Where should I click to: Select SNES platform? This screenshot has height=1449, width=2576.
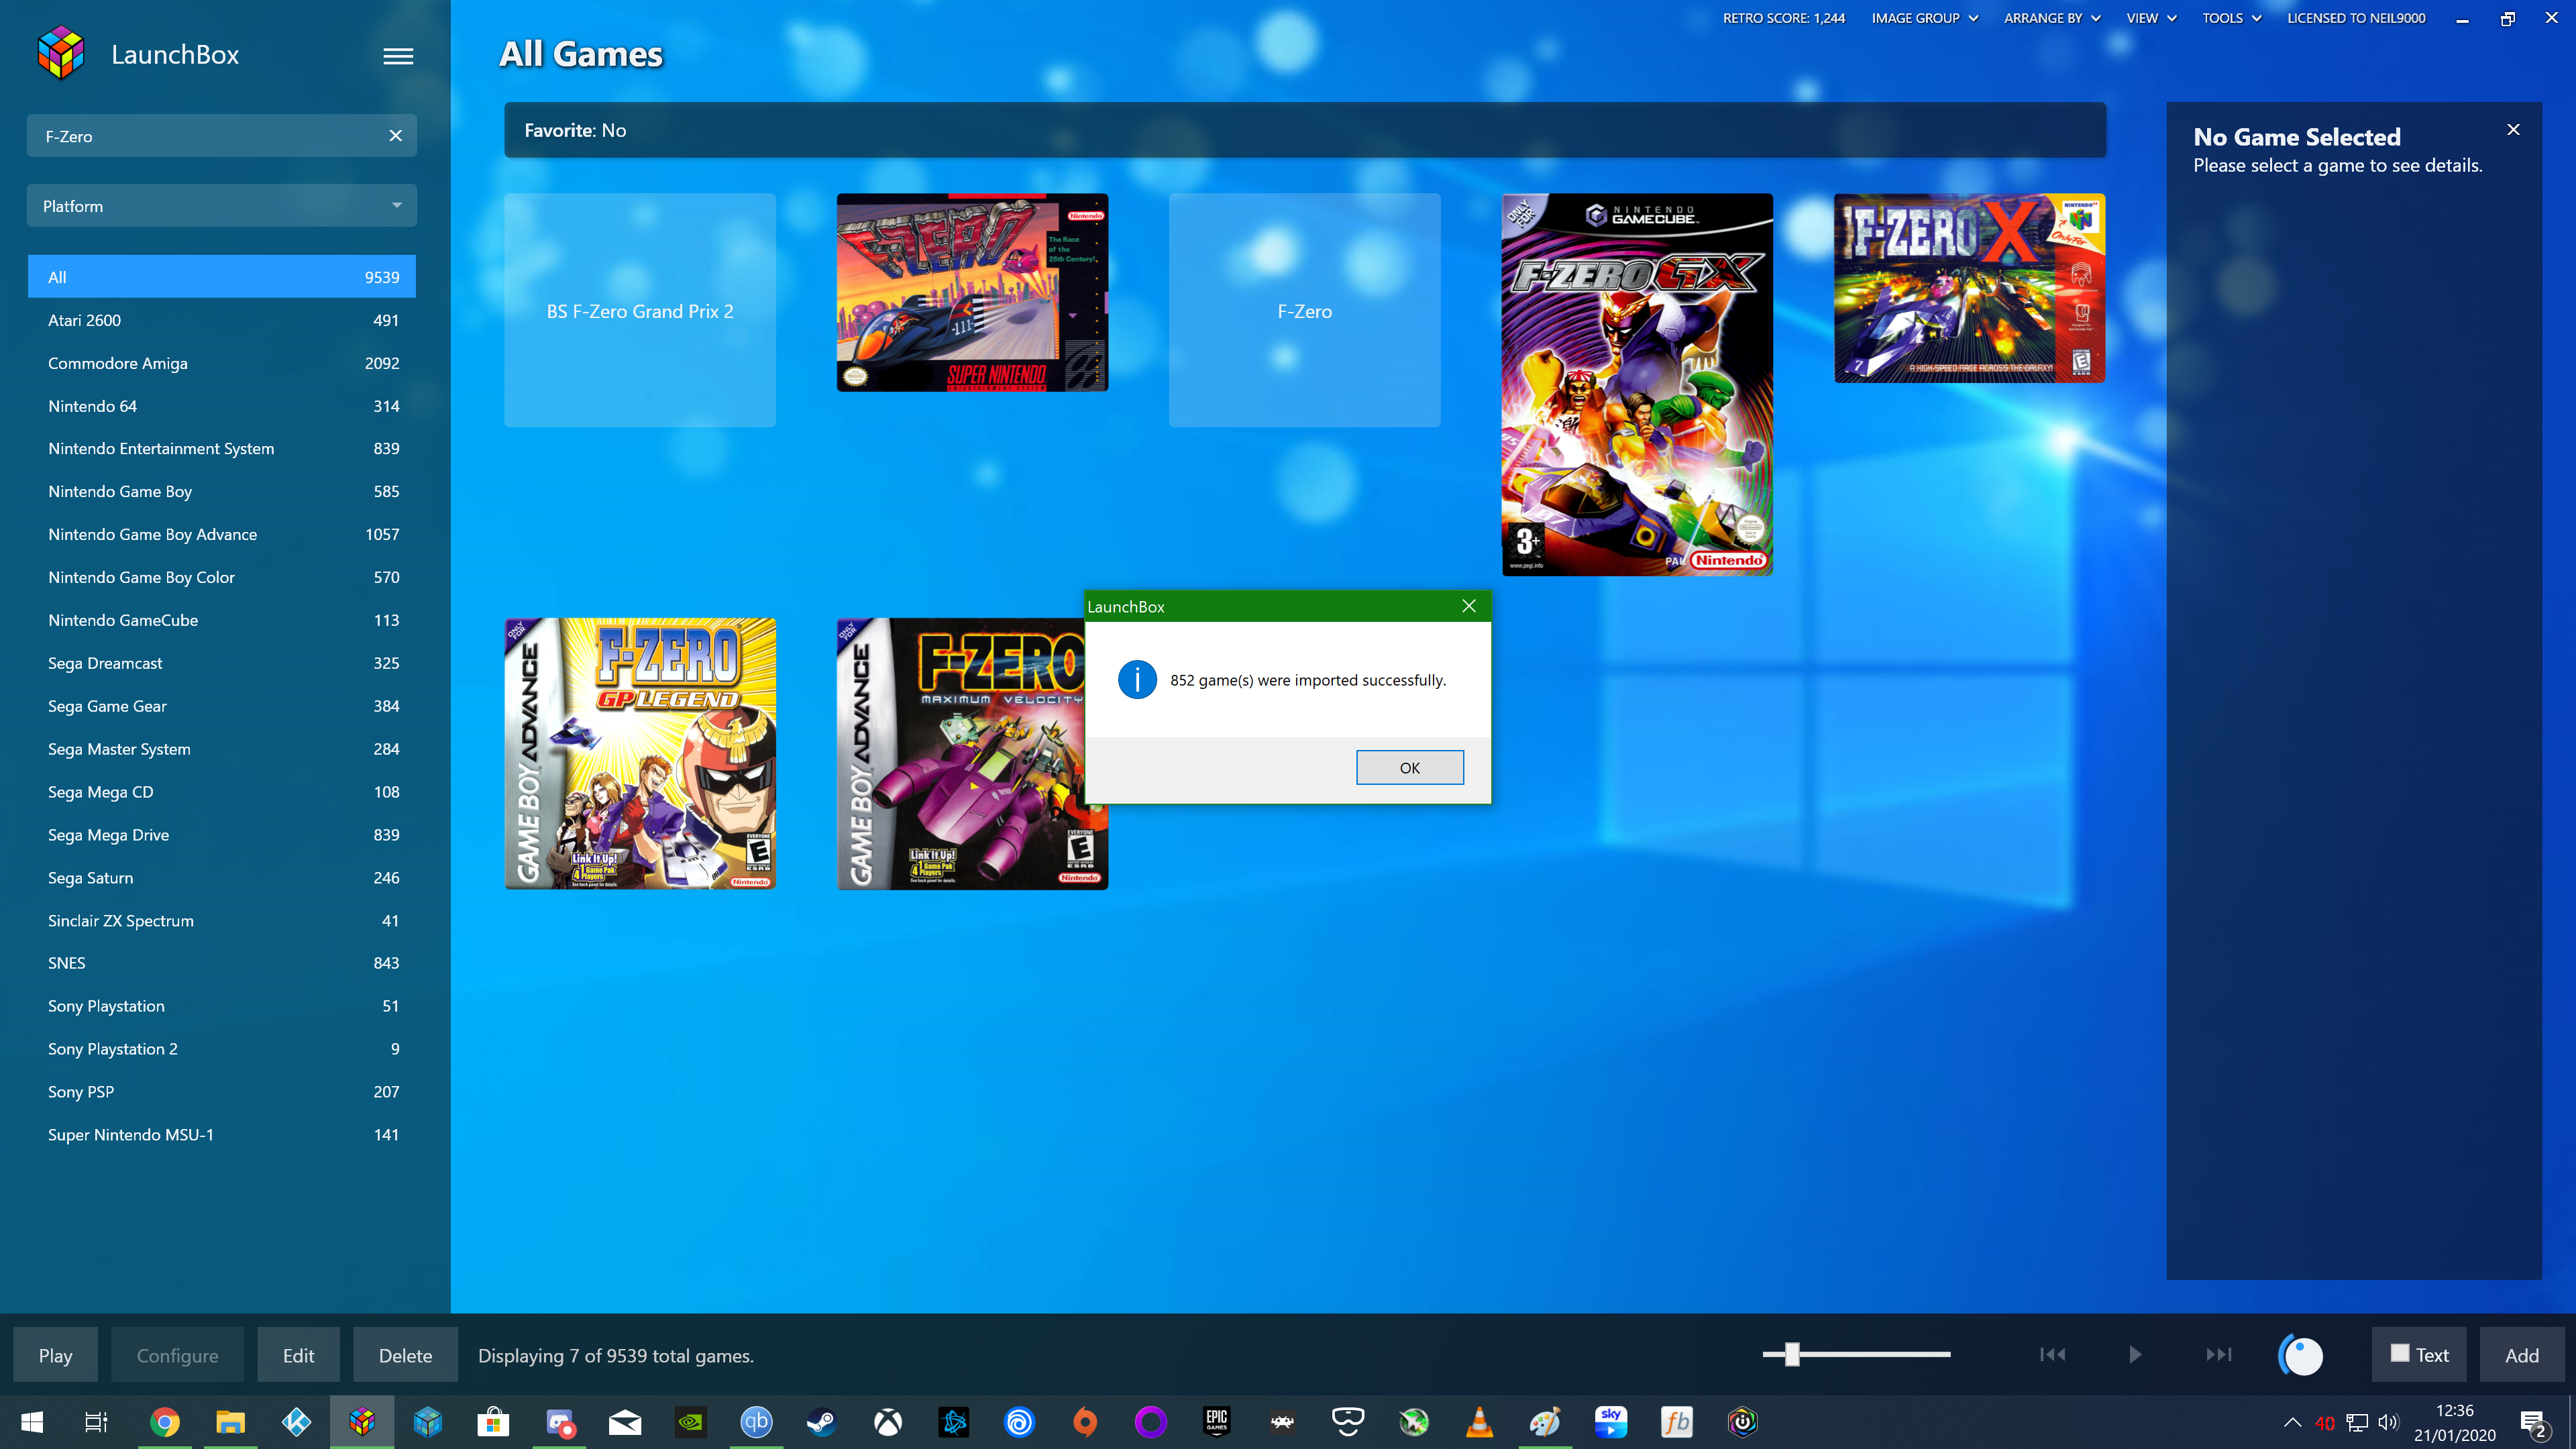(222, 963)
